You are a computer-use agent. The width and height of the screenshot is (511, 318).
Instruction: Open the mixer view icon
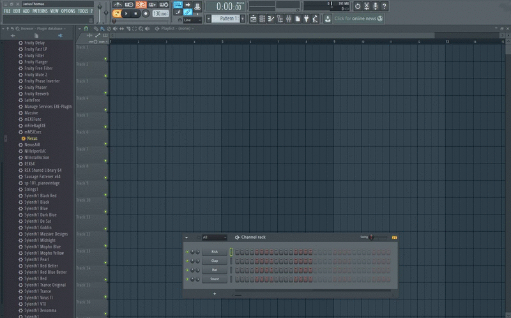point(289,19)
